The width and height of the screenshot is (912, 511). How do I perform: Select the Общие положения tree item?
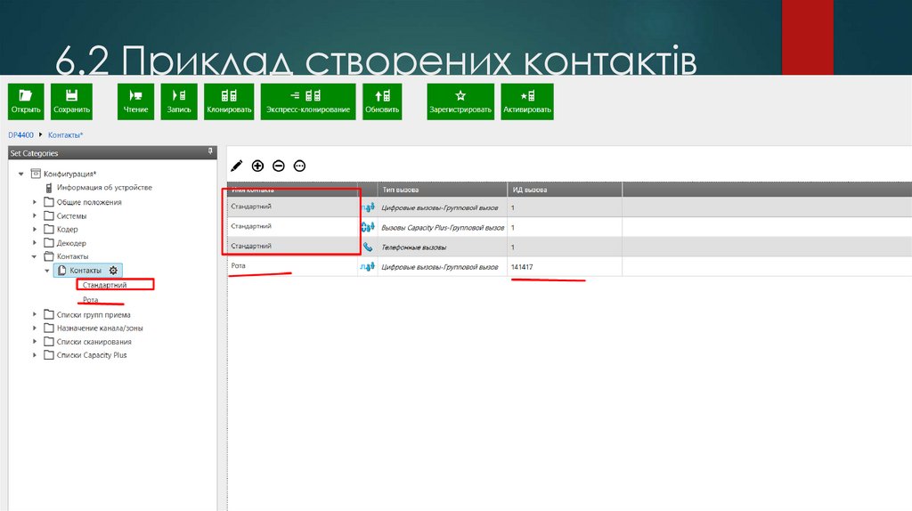(x=89, y=202)
